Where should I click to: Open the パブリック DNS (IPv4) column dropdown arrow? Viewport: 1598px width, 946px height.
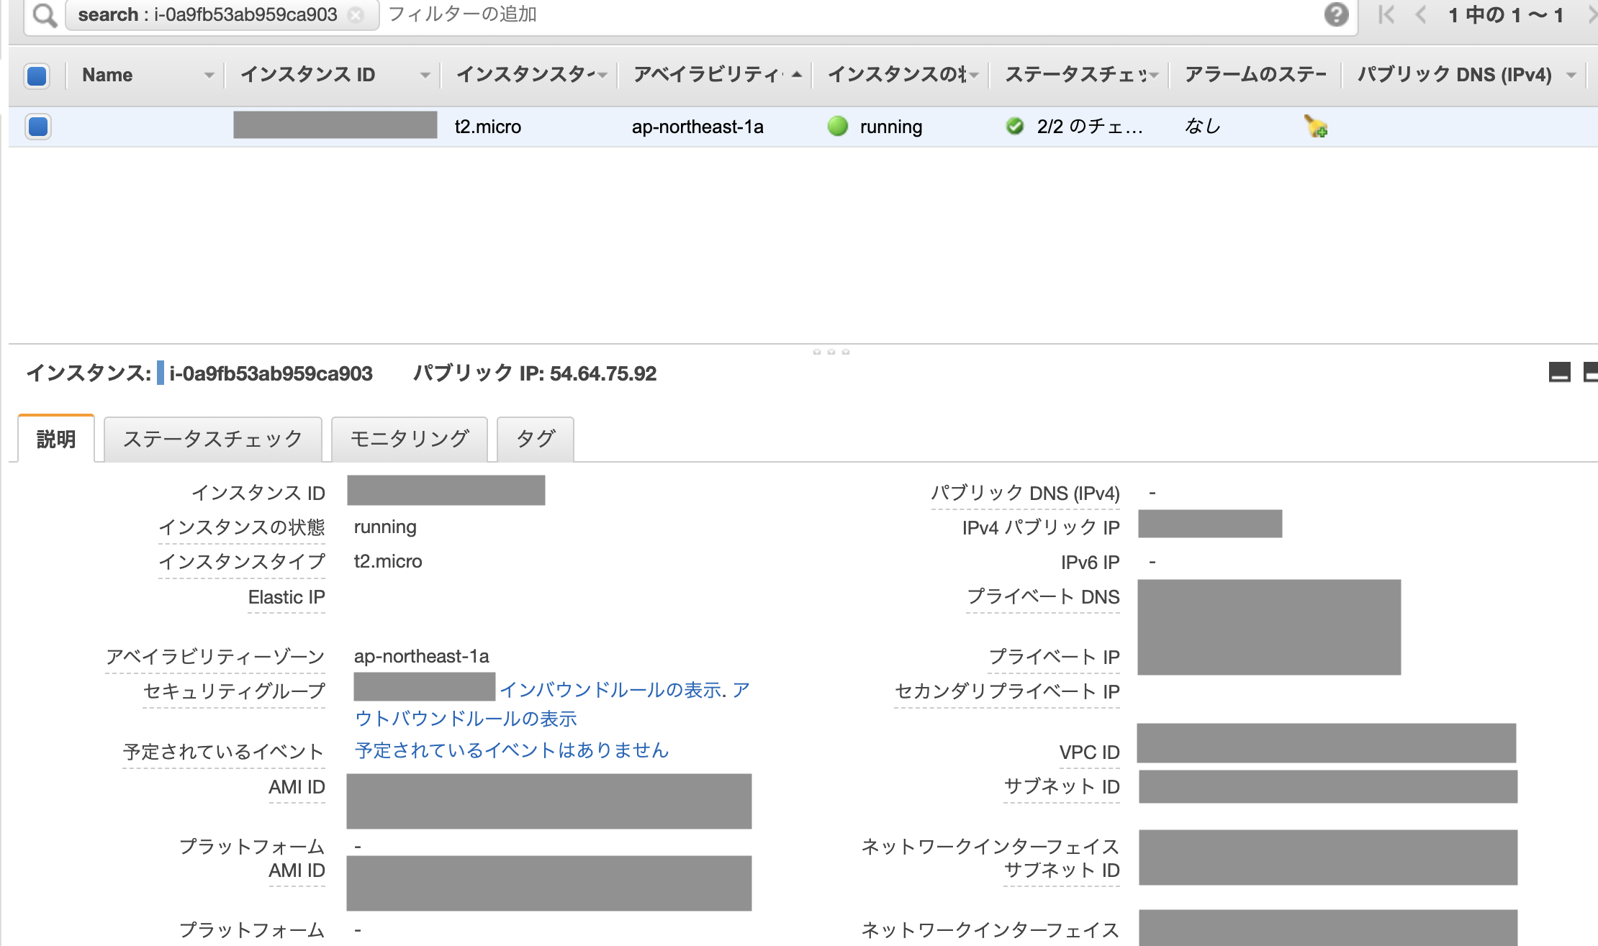1571,75
